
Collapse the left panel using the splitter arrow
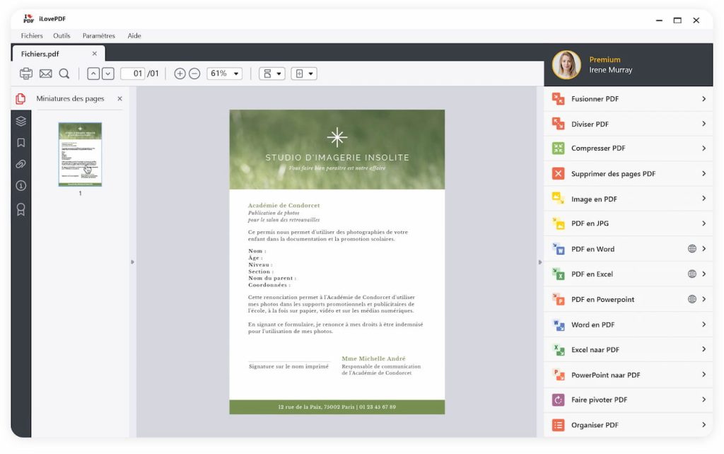coord(132,262)
